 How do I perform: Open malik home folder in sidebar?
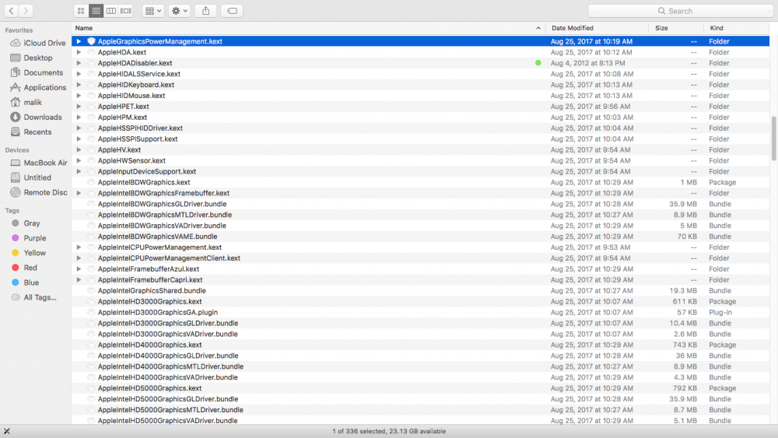[x=26, y=103]
